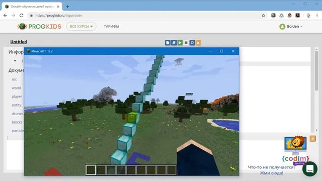Click the orange X icon in editor toolbar

point(198,43)
